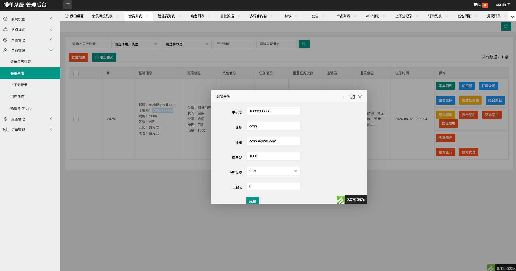Close the 编辑会员 dialog
This screenshot has width=516, height=271.
coord(360,97)
